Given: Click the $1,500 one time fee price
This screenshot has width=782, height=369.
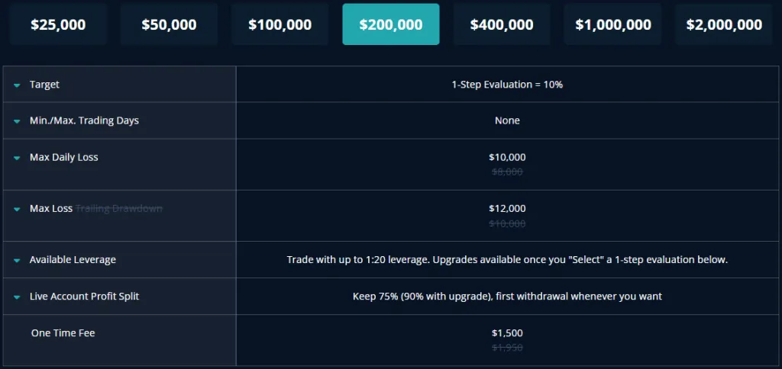Looking at the screenshot, I should point(507,333).
